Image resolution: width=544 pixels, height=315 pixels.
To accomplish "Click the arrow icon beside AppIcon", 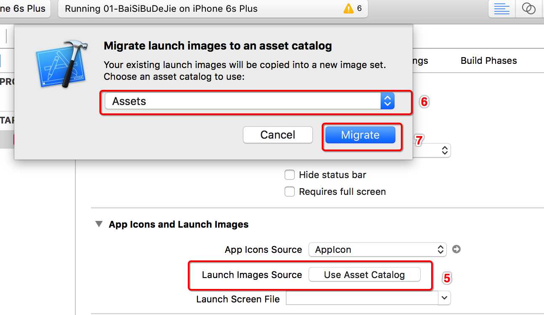I will click(x=456, y=249).
